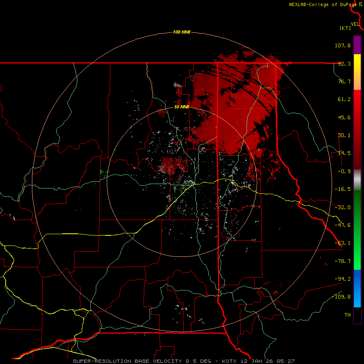
Task: Select the 76.7 scale label
Action: point(344,81)
